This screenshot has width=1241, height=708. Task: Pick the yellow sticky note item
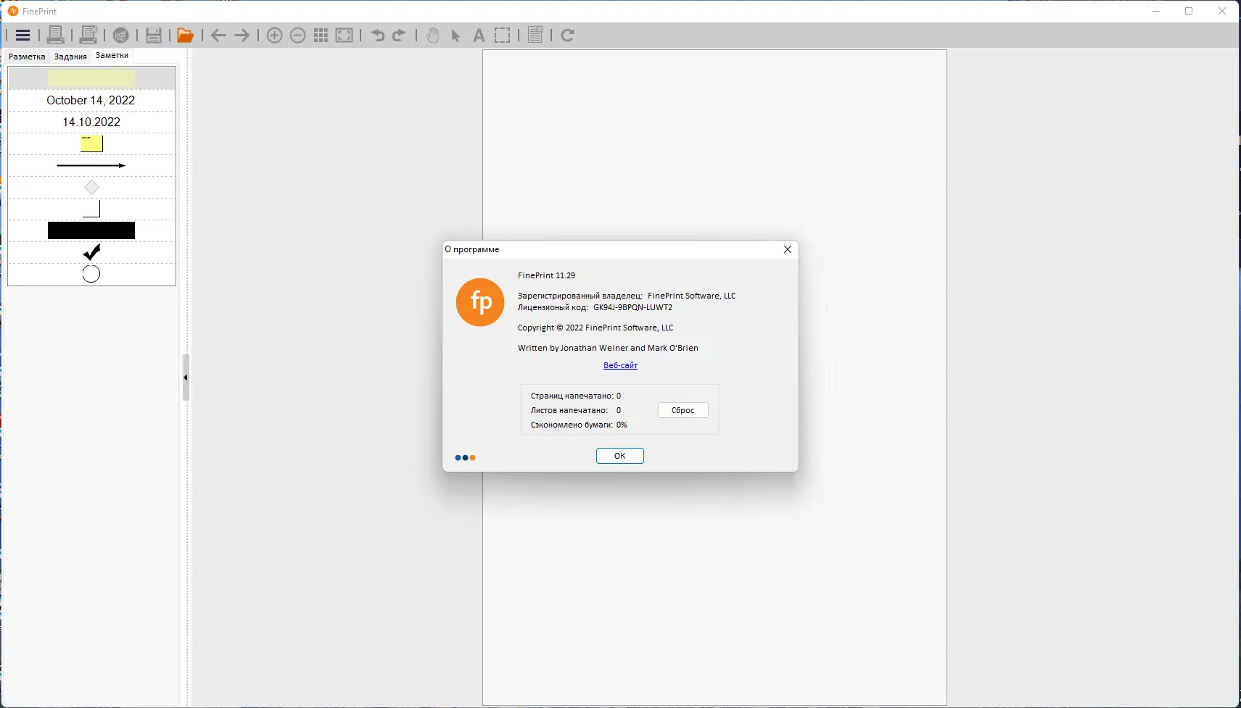click(91, 143)
